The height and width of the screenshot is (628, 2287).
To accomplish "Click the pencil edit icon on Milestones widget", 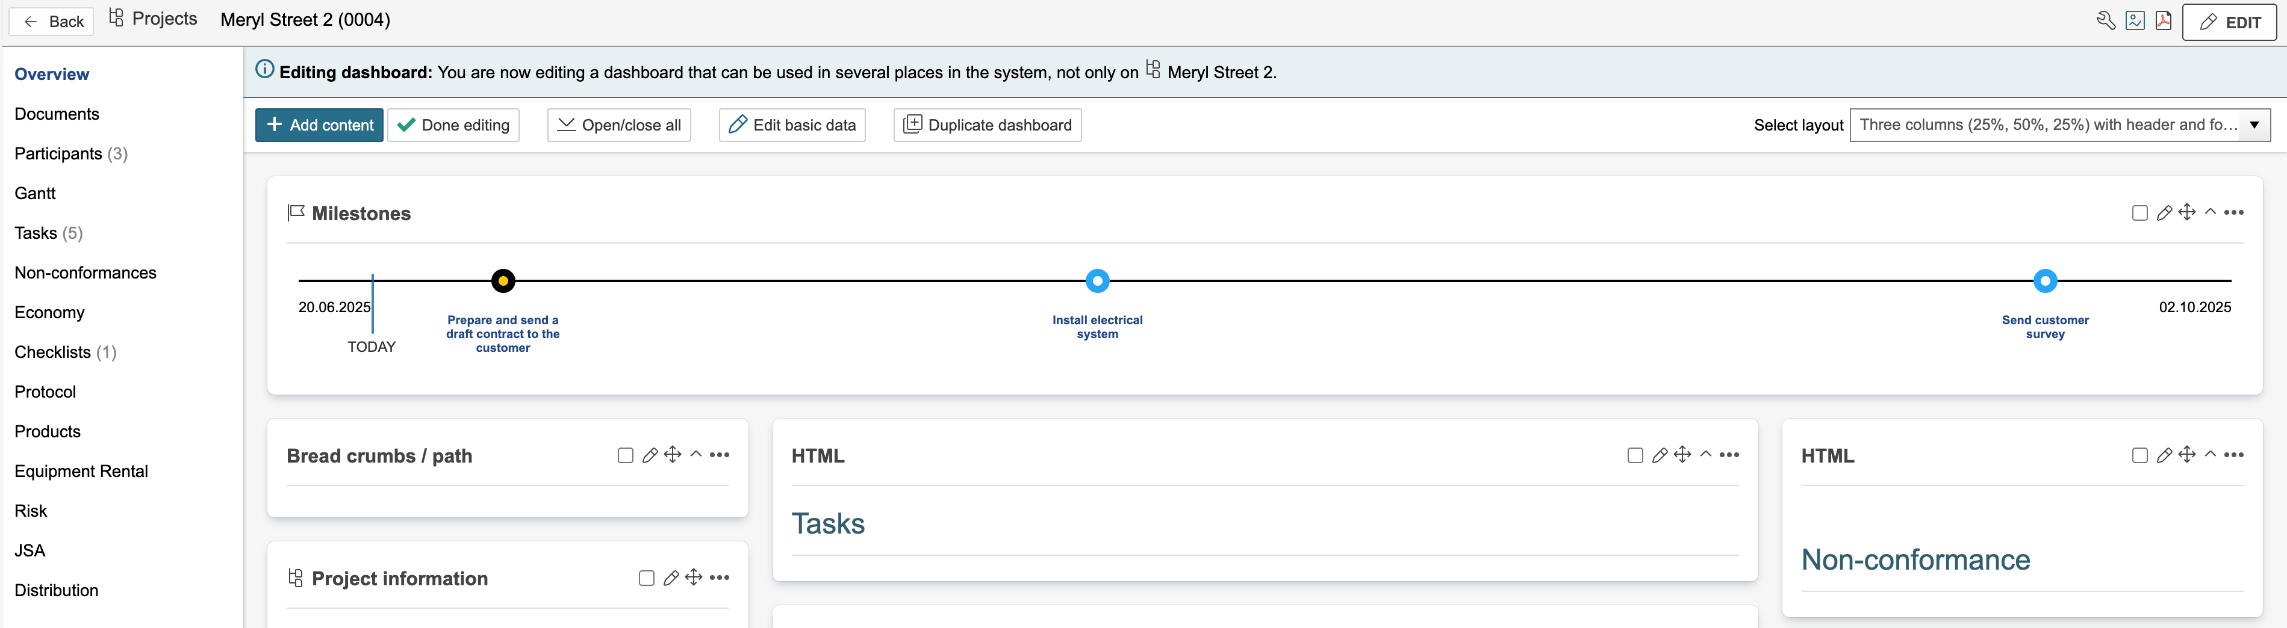I will 2165,213.
